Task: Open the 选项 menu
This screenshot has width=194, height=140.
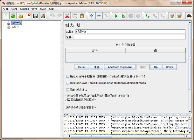Action: 43,9
